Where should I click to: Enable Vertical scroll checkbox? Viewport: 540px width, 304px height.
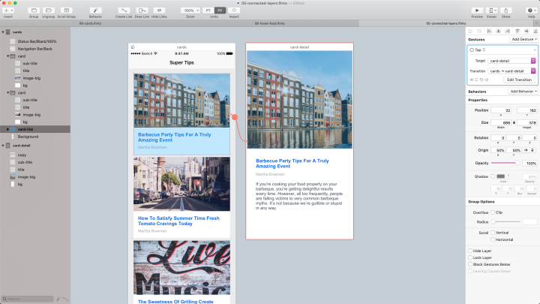[x=493, y=233]
